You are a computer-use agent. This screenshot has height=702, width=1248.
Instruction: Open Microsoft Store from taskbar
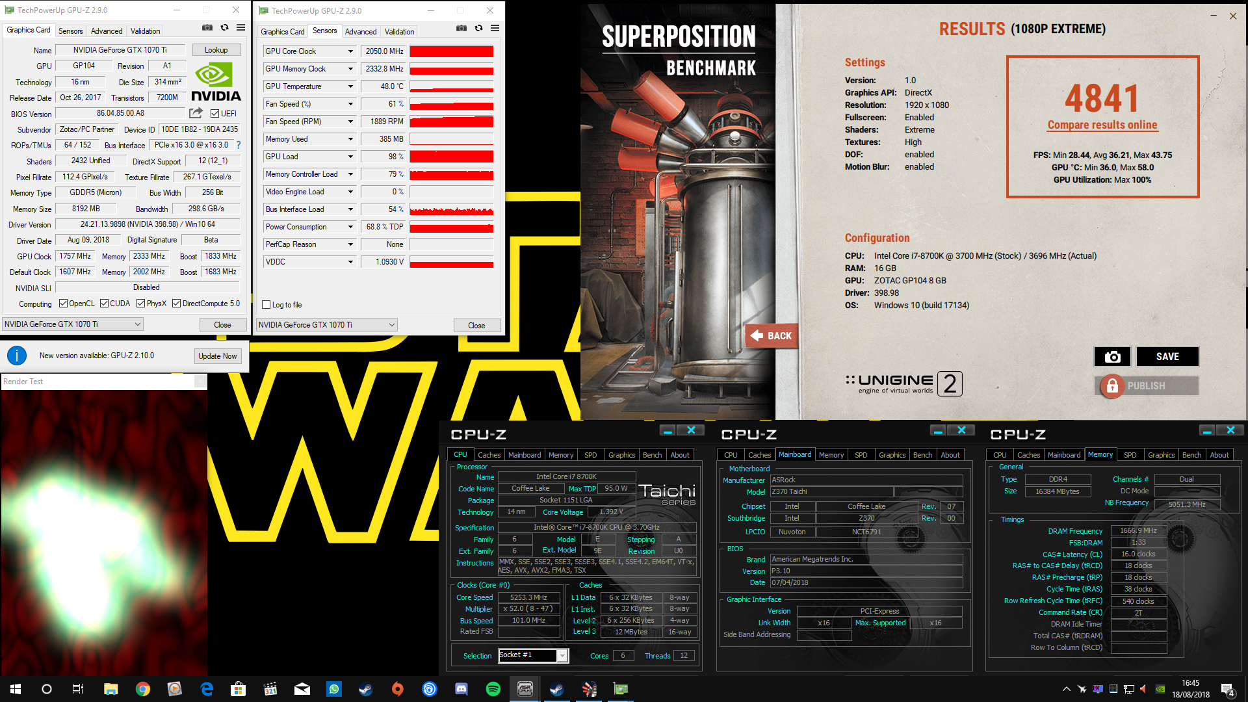(239, 689)
